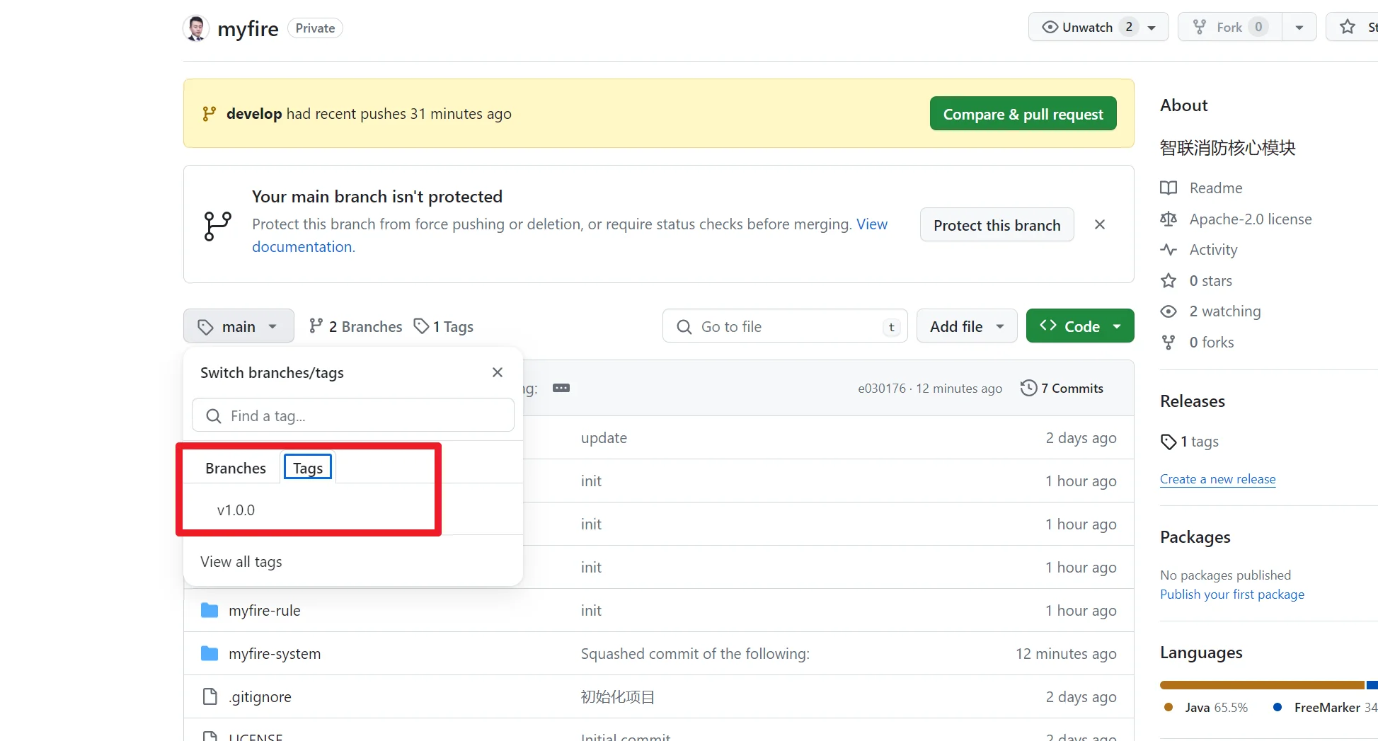Click the Star icon button

(1348, 28)
